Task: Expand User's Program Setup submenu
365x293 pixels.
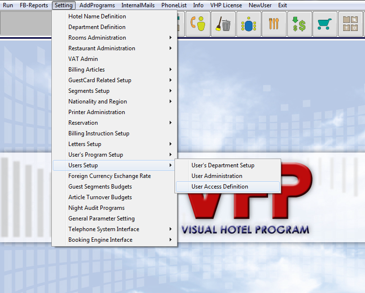Action: 114,155
